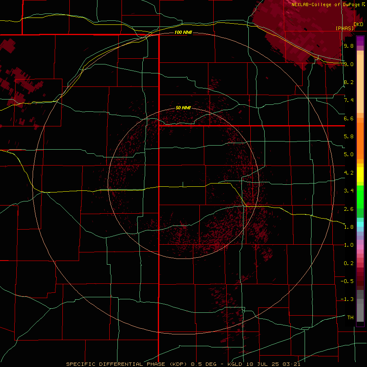Click the [PHAS] product label

(x=345, y=28)
